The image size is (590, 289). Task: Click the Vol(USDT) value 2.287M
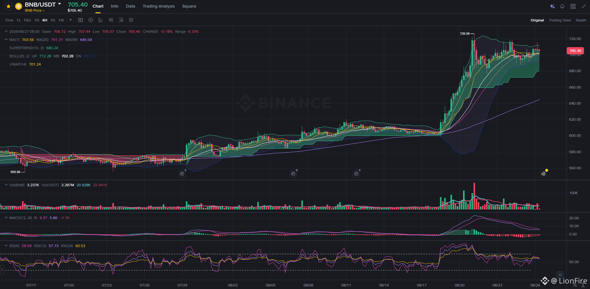(68, 185)
